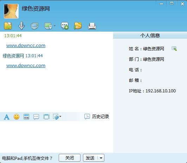Maximize the chat window

point(172,3)
